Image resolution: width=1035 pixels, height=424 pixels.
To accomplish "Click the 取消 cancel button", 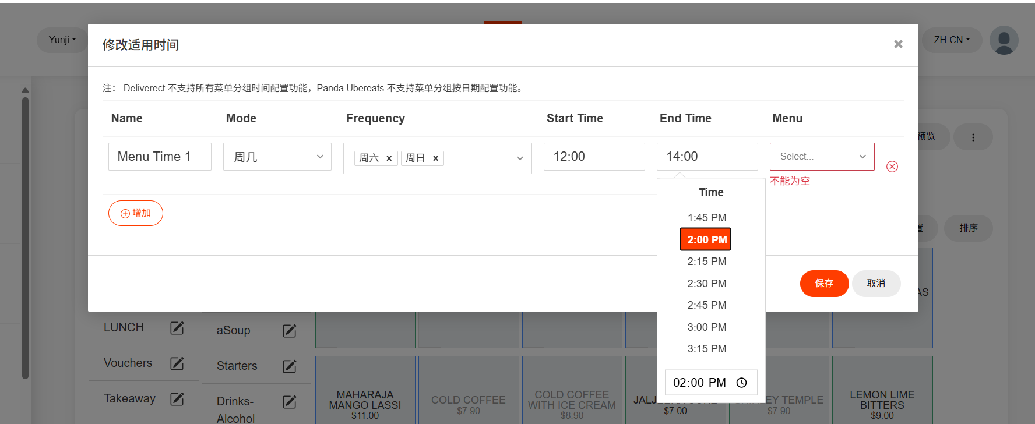I will point(876,284).
